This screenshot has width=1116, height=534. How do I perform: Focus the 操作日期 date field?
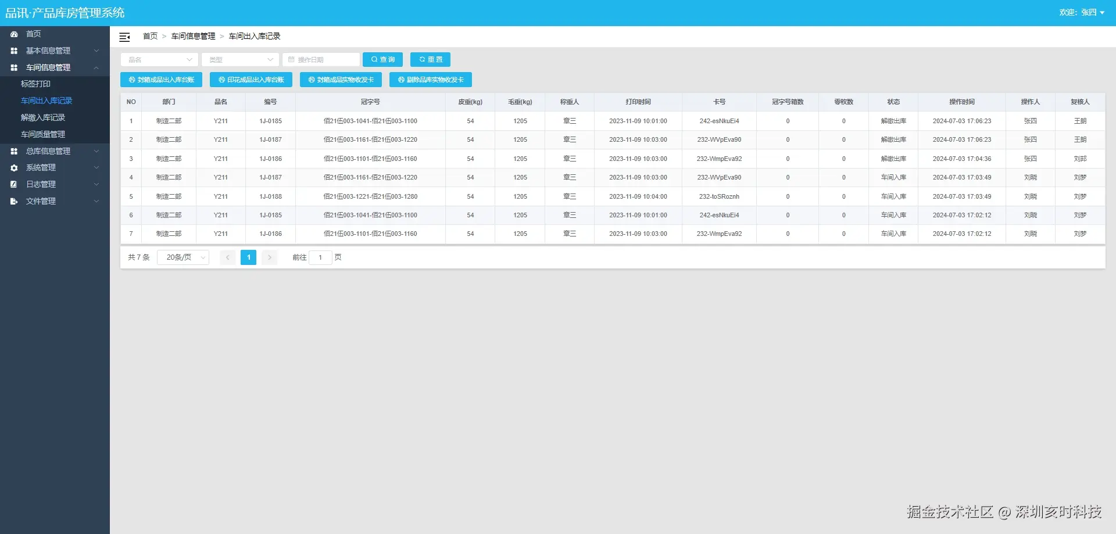point(321,60)
